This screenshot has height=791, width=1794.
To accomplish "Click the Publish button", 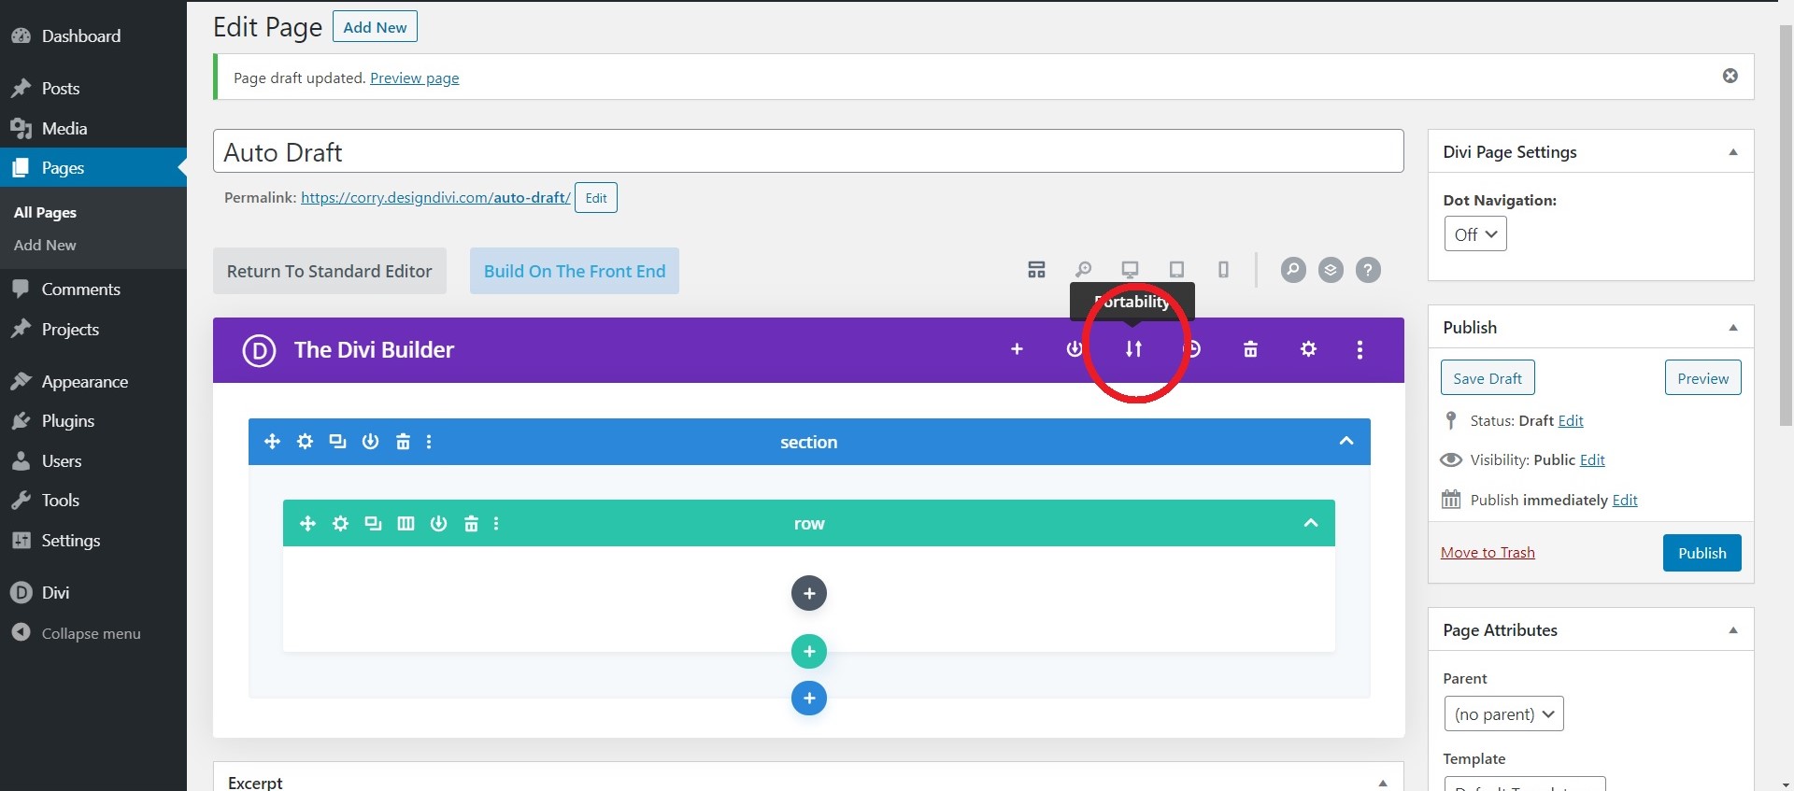I will pos(1701,553).
